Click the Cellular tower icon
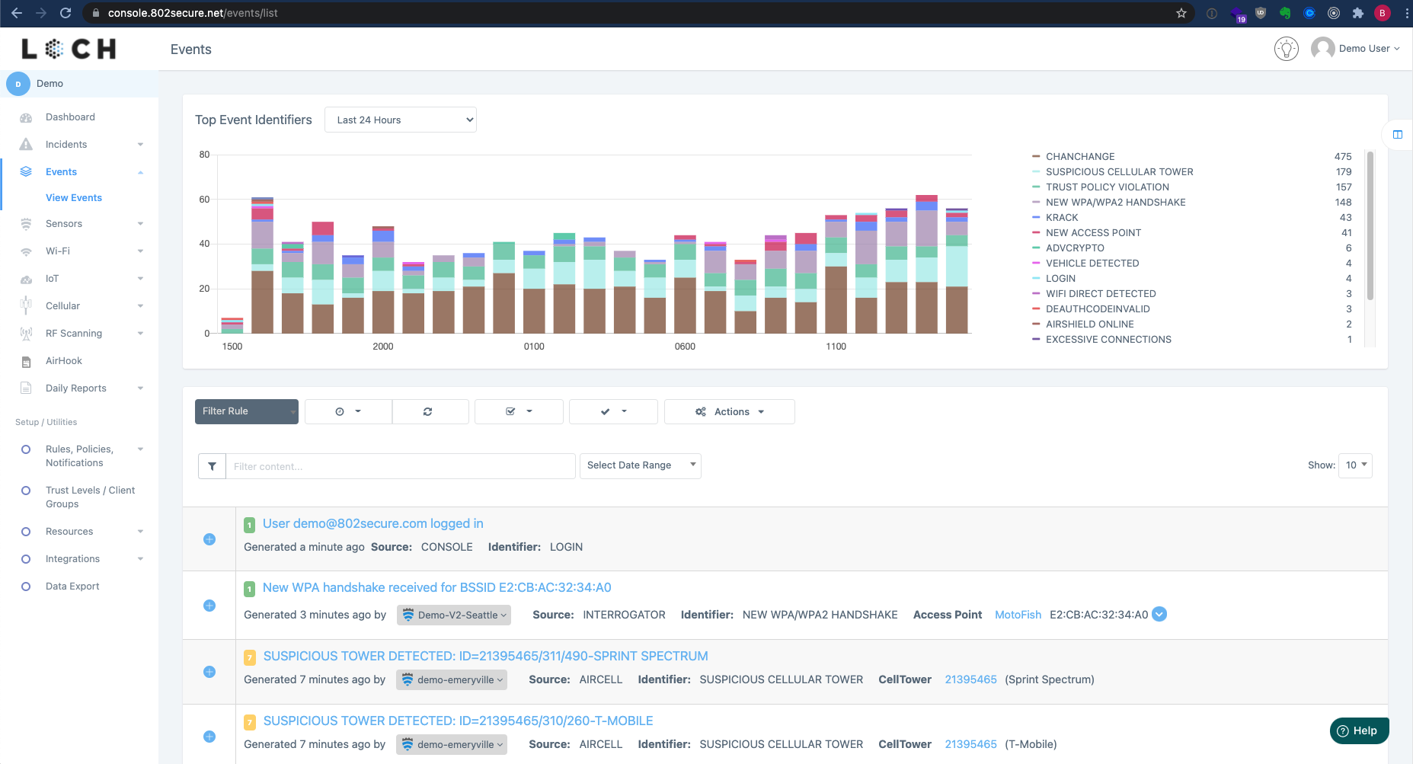The height and width of the screenshot is (764, 1413). click(26, 306)
